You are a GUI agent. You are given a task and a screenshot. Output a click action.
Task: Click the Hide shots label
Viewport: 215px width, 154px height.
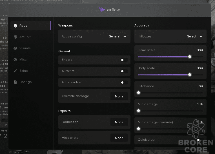(x=70, y=138)
